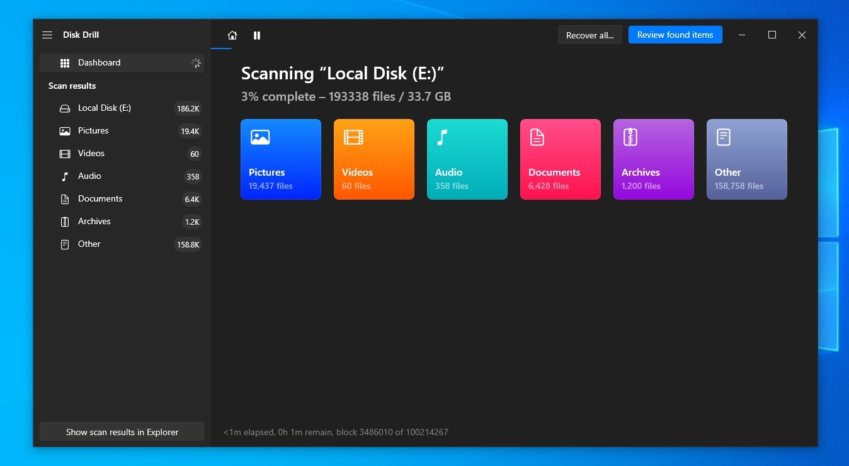Click the Videos film icon in the sidebar
Image resolution: width=849 pixels, height=466 pixels.
coord(65,154)
